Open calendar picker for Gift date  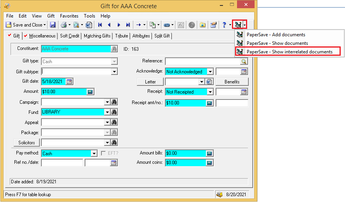(69, 82)
